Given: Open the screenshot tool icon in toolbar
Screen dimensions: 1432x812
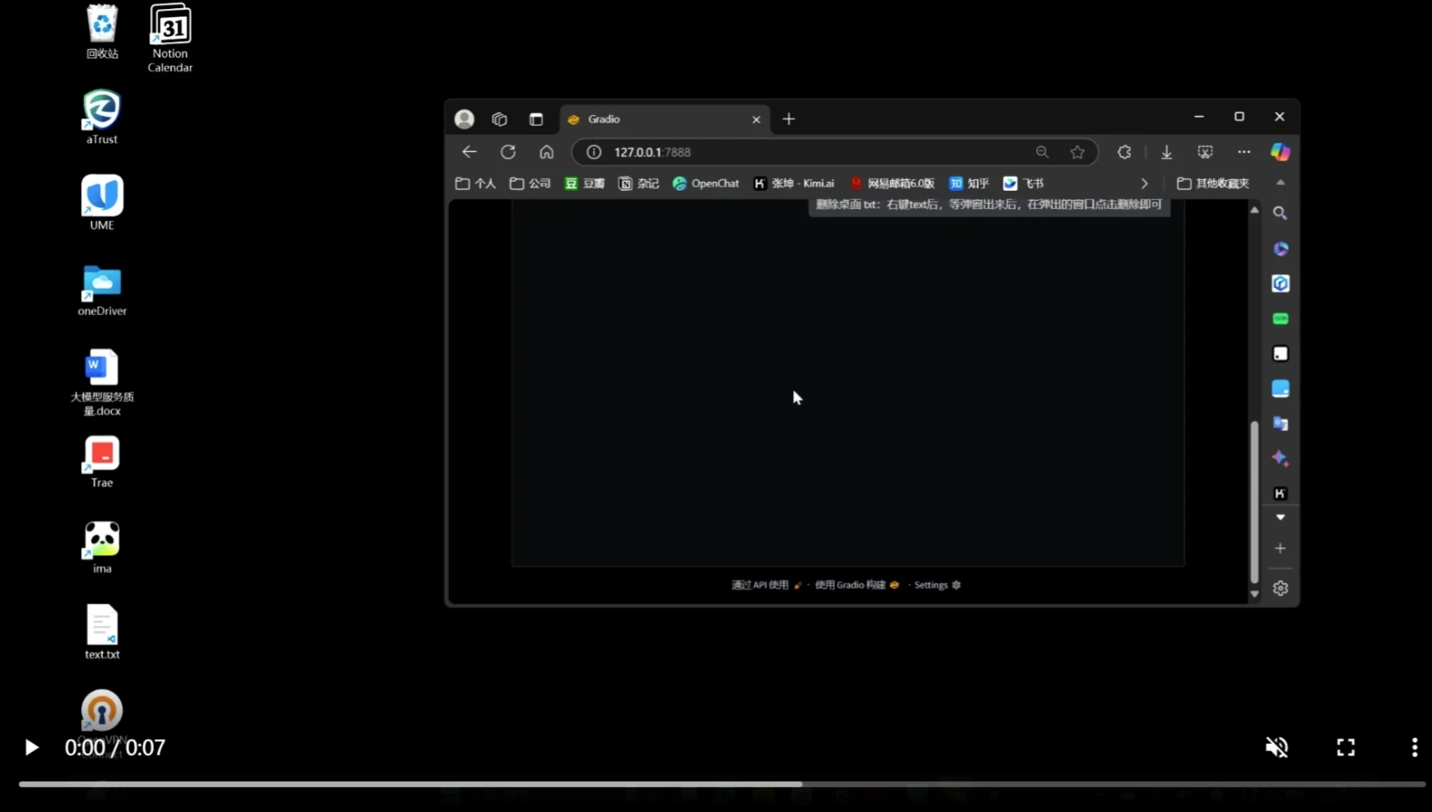Looking at the screenshot, I should 1205,152.
